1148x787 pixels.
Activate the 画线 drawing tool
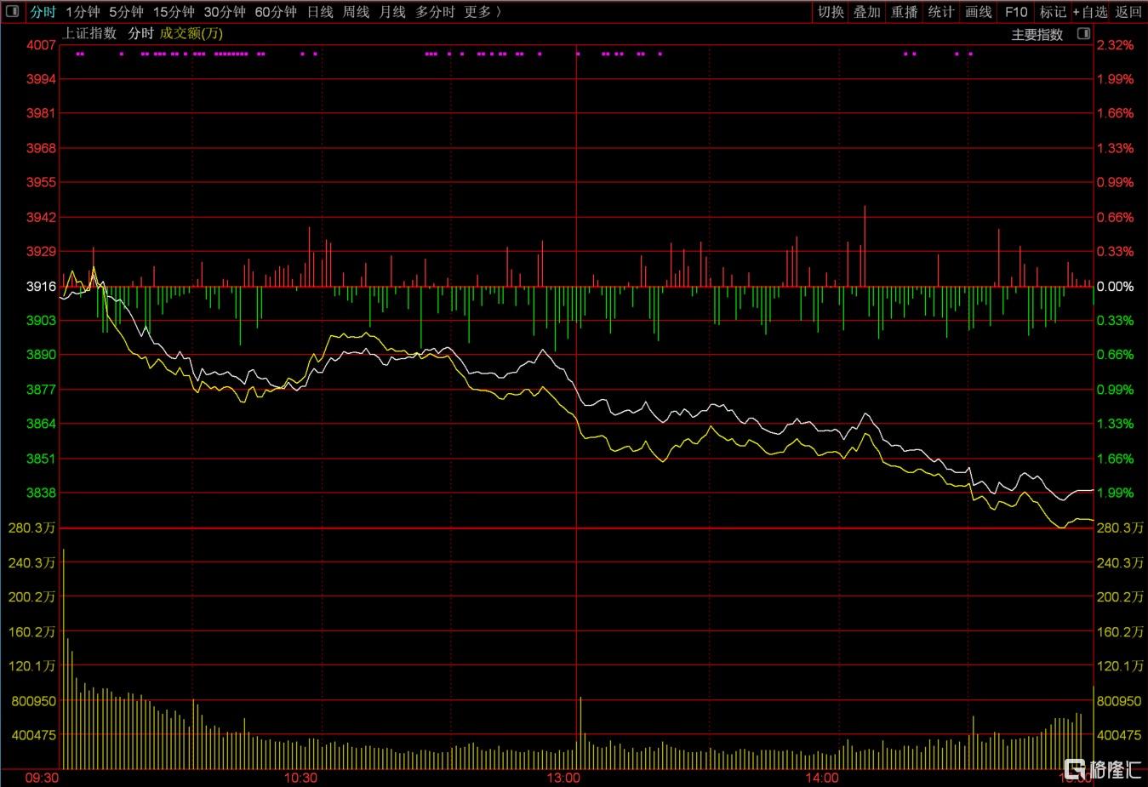tap(979, 12)
